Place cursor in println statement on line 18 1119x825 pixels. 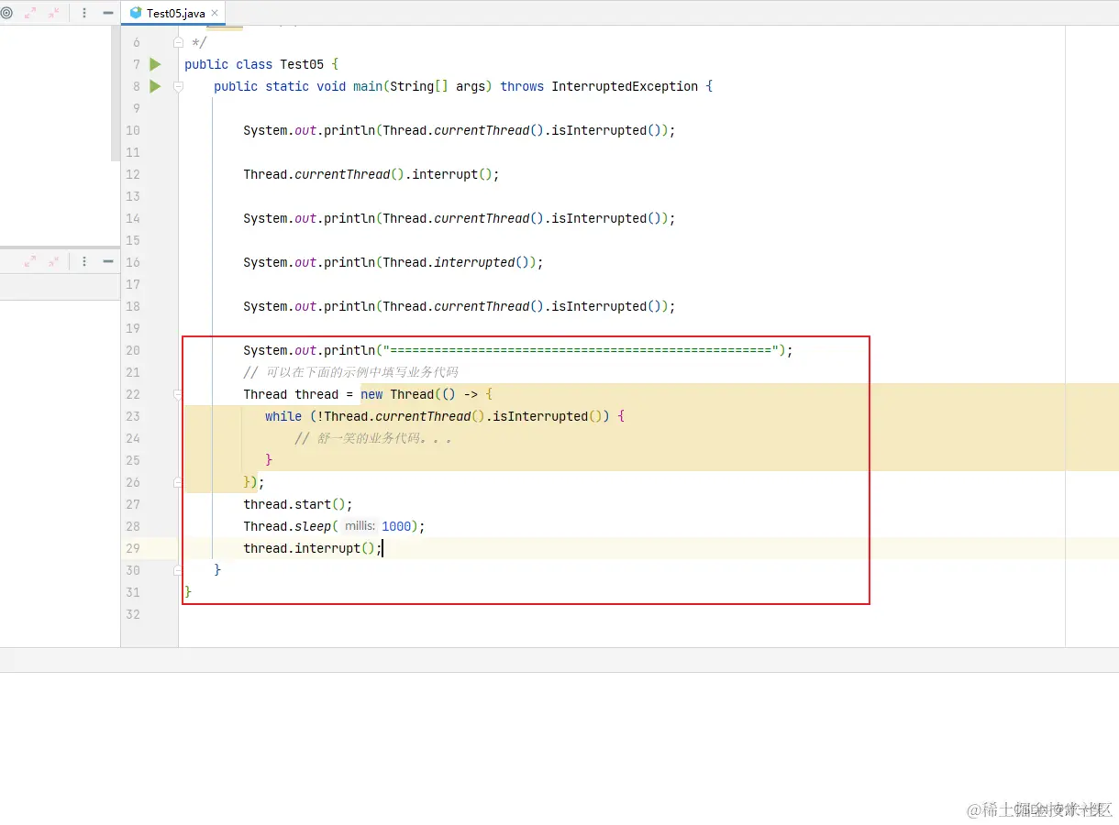tap(459, 306)
